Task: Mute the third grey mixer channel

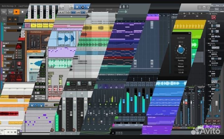Action: tap(86, 99)
